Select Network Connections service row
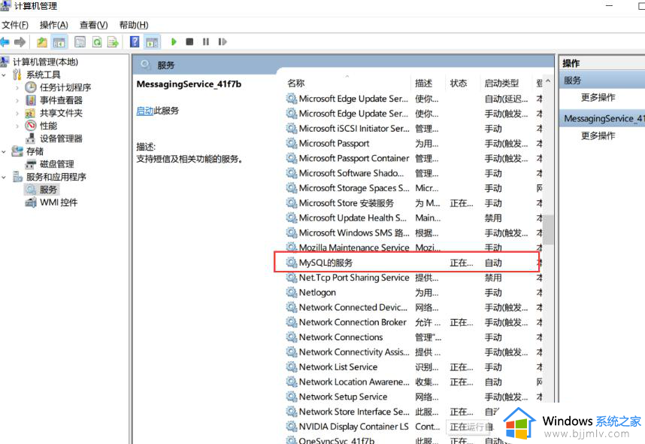Image resolution: width=645 pixels, height=444 pixels. coord(413,337)
